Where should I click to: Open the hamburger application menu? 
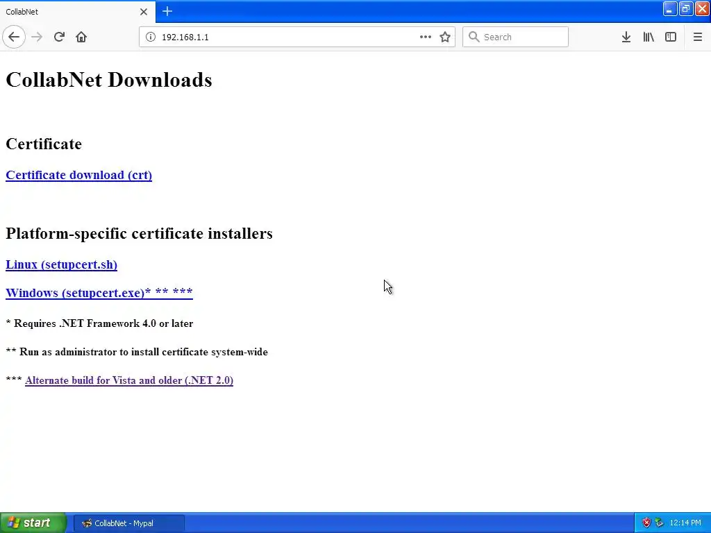[697, 37]
